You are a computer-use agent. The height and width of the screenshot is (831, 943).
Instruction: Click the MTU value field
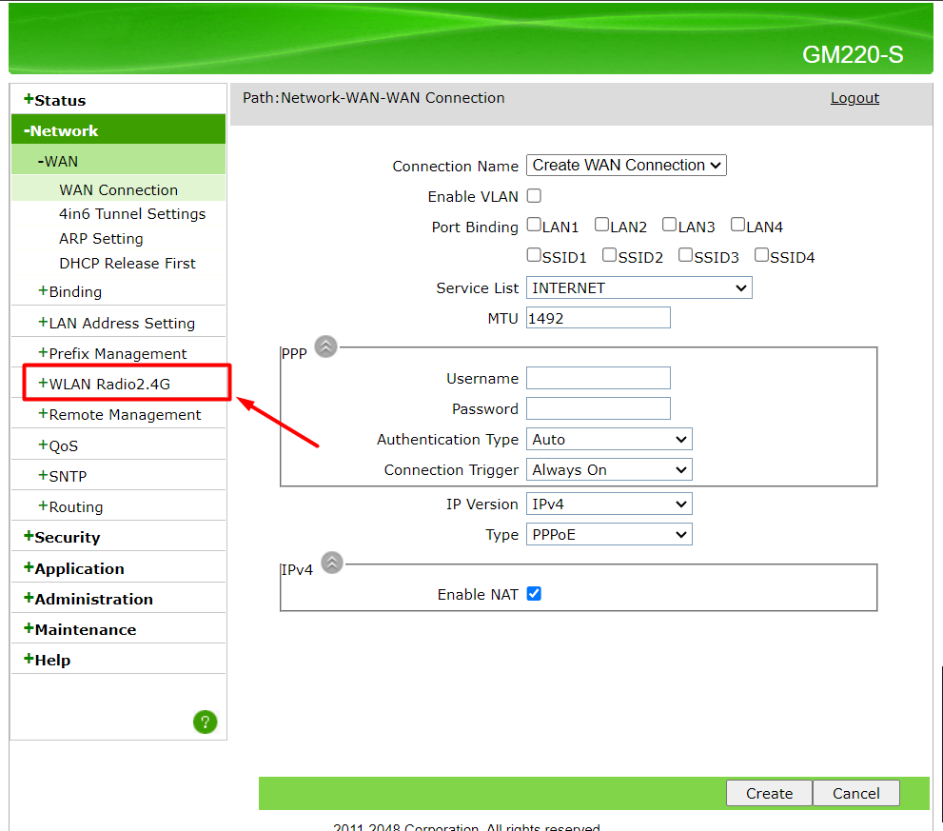pos(599,318)
